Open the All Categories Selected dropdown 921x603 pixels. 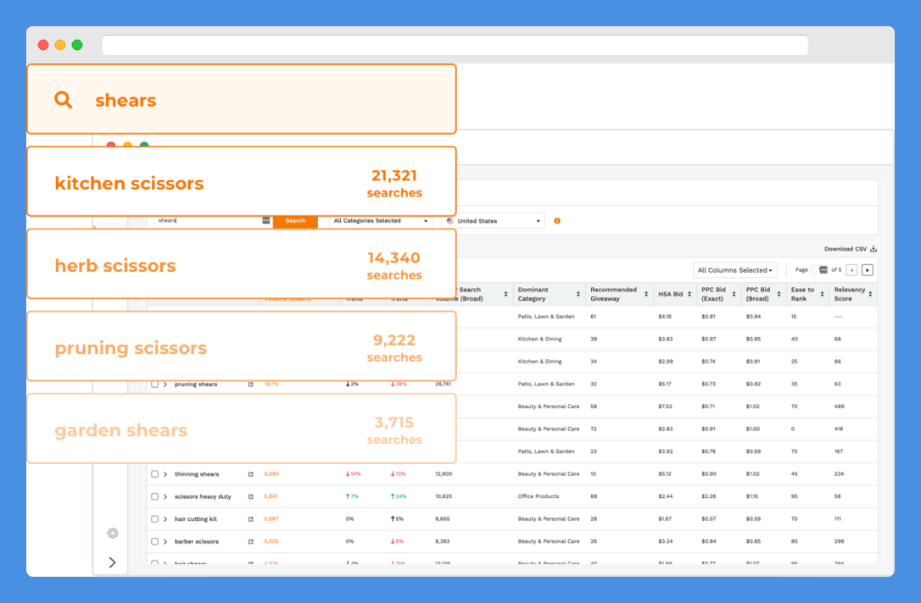(381, 221)
